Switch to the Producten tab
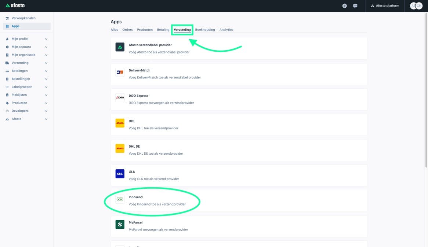The width and height of the screenshot is (428, 247). click(x=145, y=30)
